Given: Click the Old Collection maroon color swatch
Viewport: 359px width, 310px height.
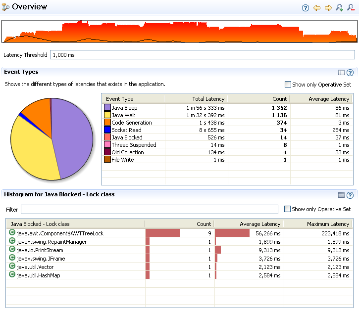Looking at the screenshot, I should [x=107, y=152].
